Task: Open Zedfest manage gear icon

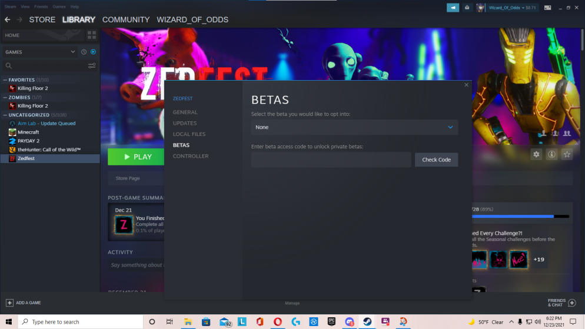Action: click(x=536, y=154)
